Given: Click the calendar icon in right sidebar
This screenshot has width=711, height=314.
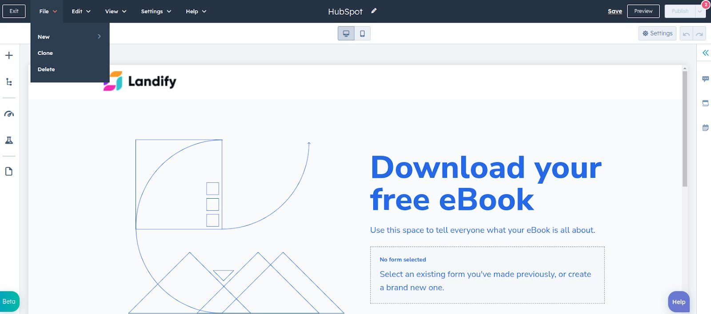Looking at the screenshot, I should point(705,128).
